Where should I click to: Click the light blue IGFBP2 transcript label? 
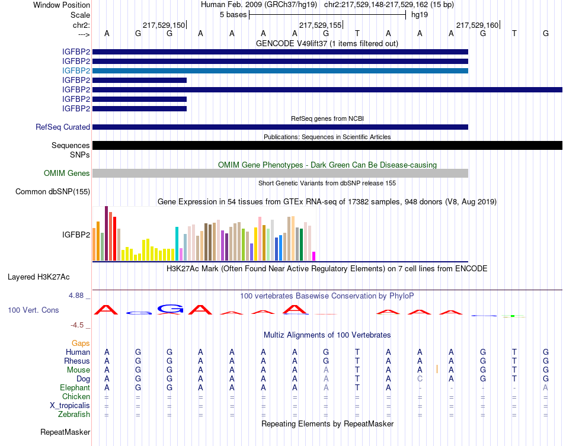pos(76,70)
